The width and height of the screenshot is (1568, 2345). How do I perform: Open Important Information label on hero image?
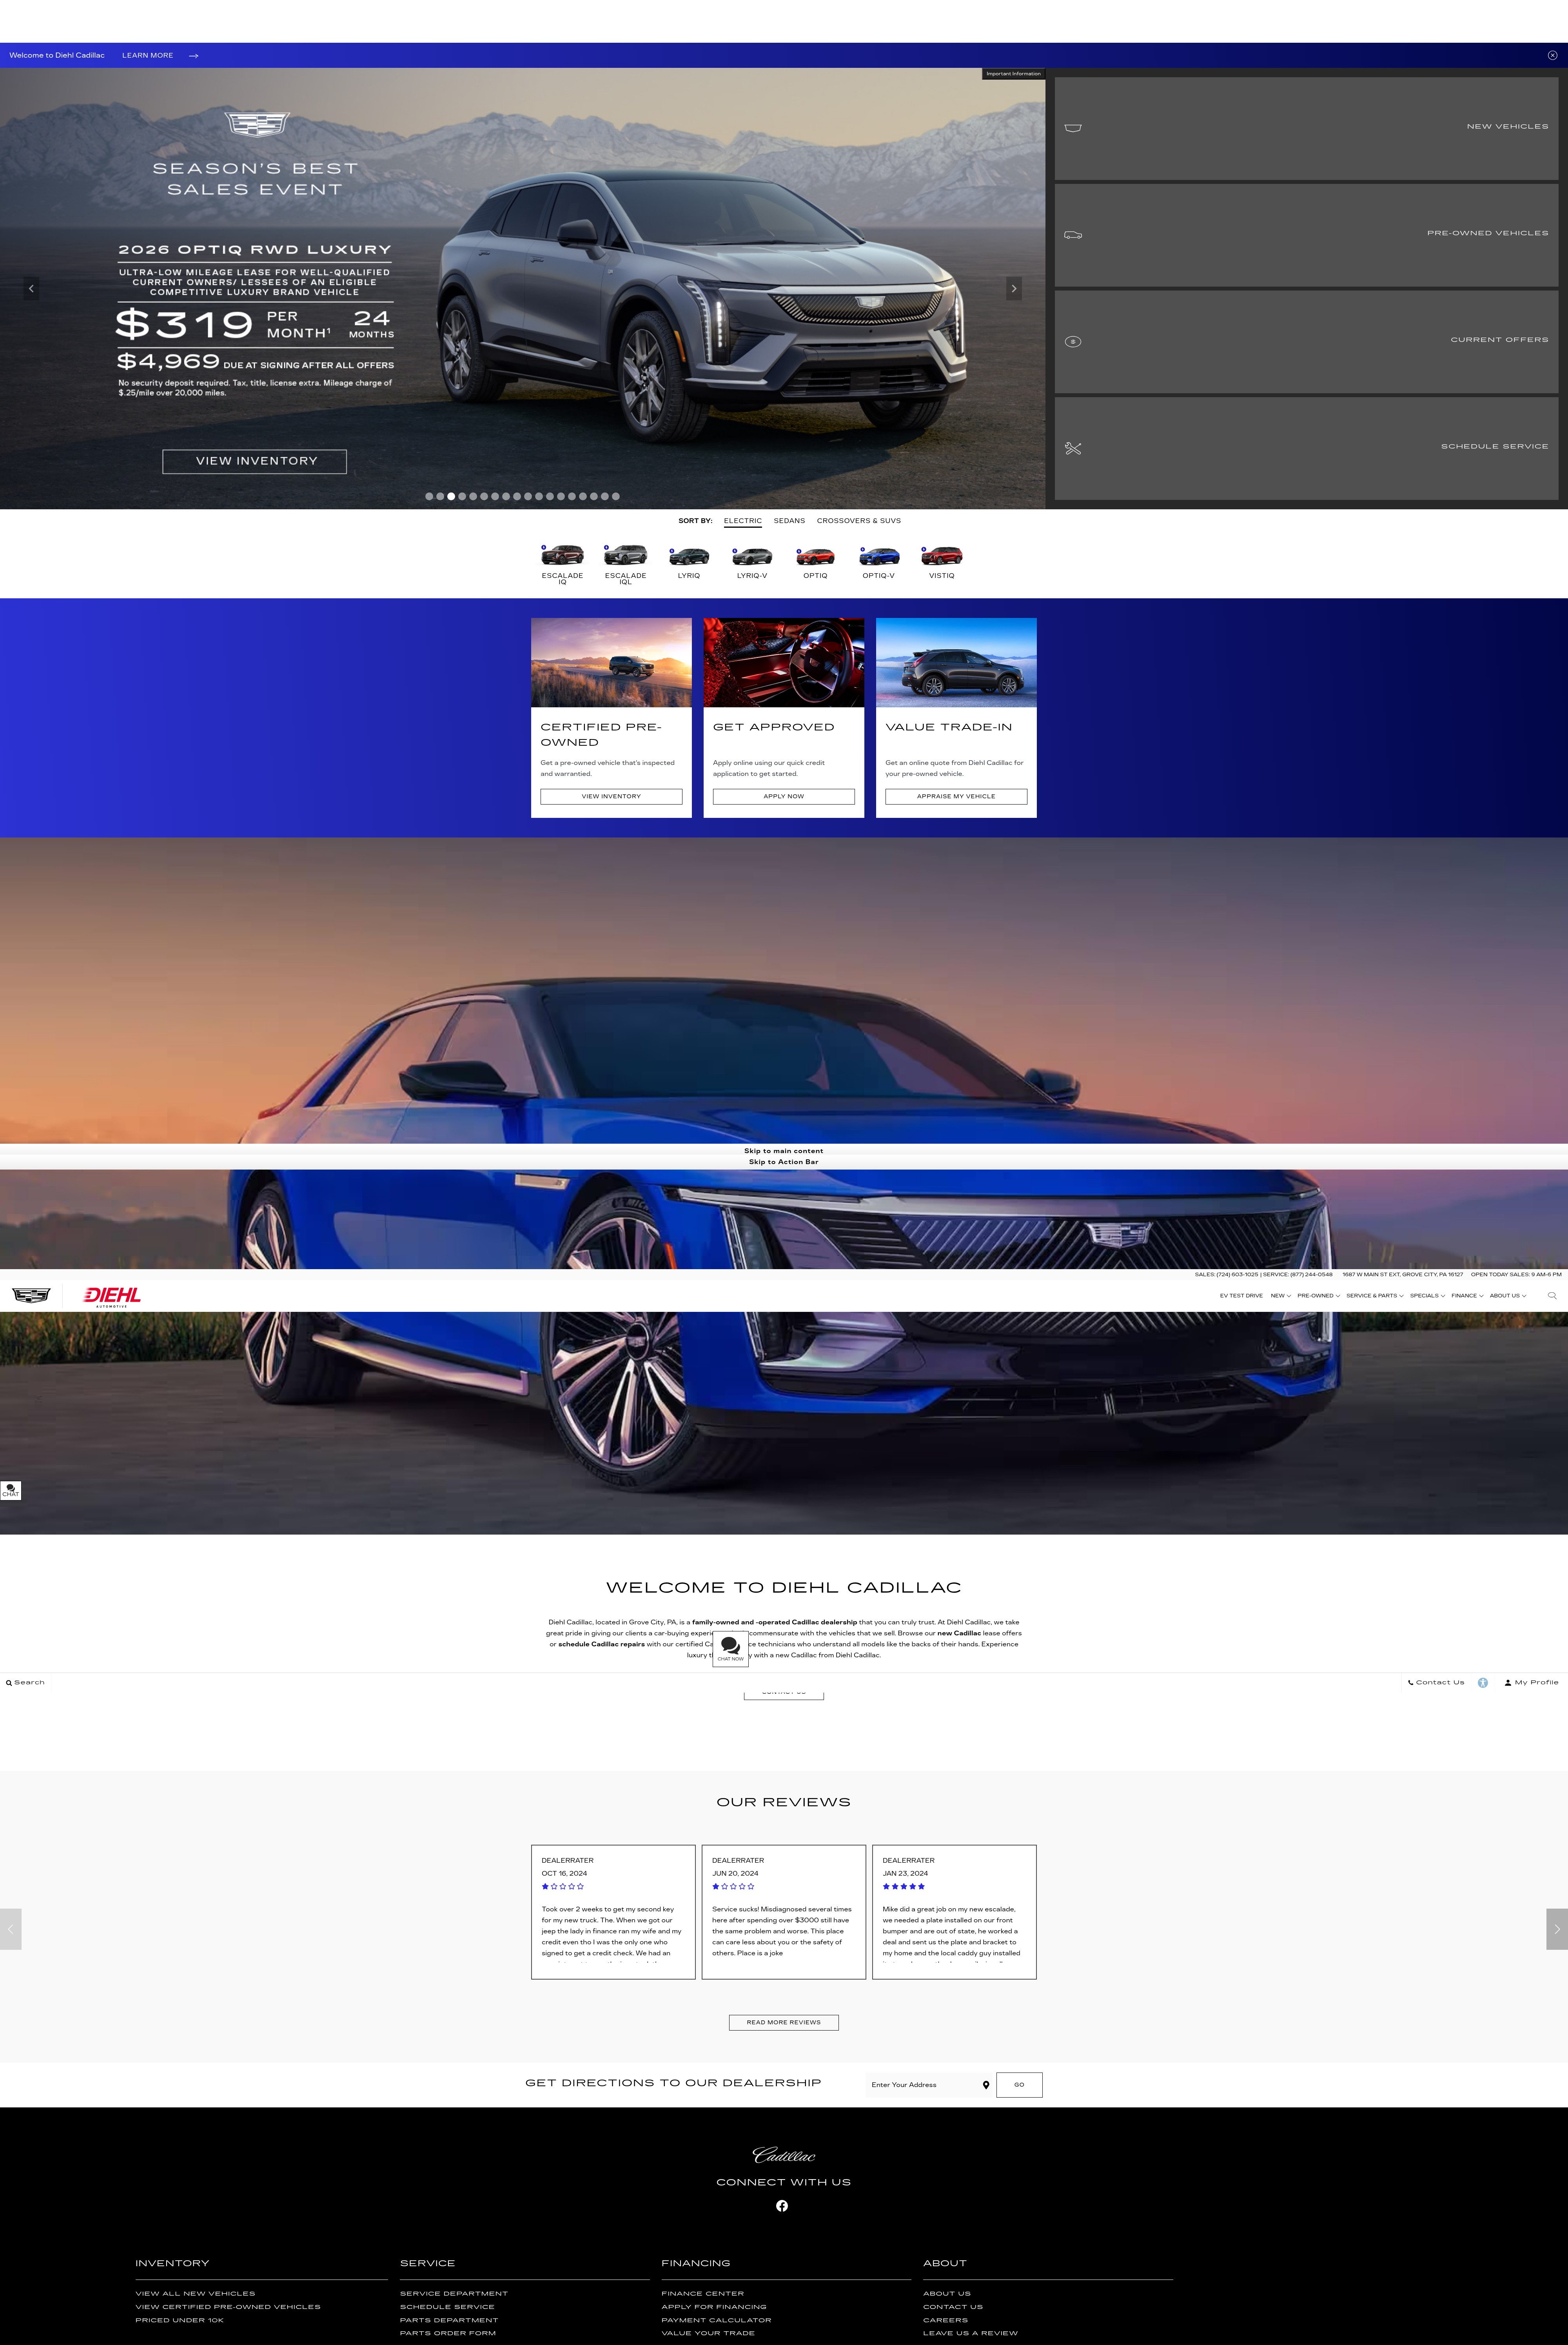tap(1013, 74)
